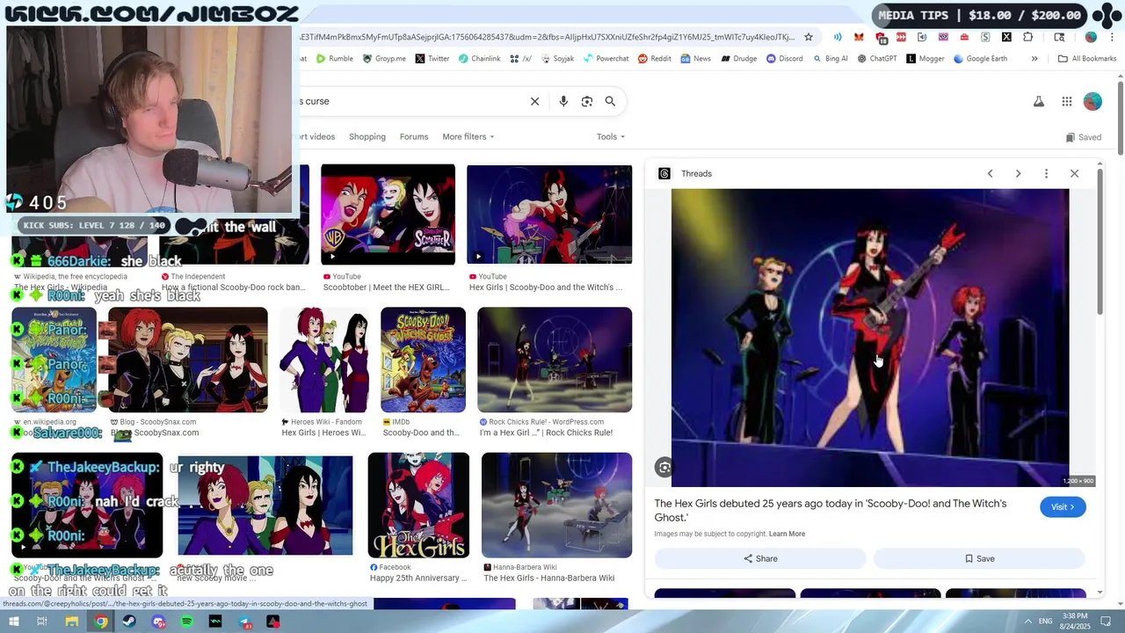The width and height of the screenshot is (1125, 633).
Task: Search inside image with the lens icon
Action: [664, 468]
